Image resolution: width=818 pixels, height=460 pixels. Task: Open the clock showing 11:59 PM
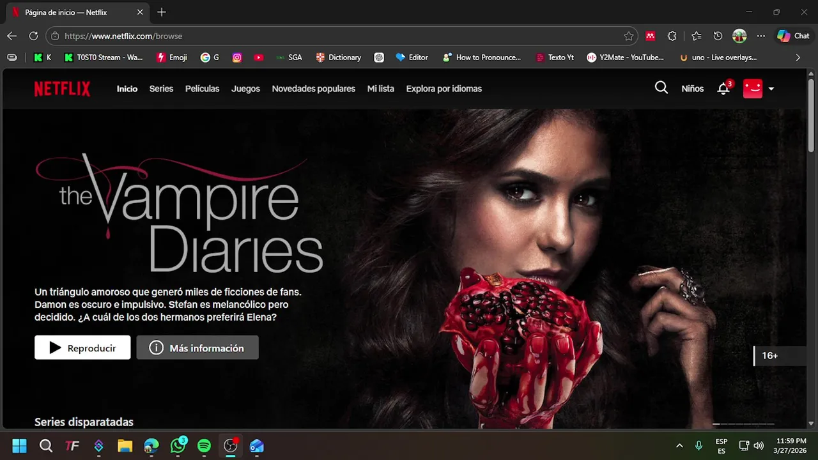791,446
